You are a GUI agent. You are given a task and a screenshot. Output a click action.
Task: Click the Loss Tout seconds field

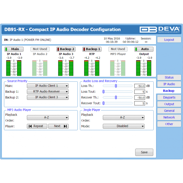pos(140,92)
